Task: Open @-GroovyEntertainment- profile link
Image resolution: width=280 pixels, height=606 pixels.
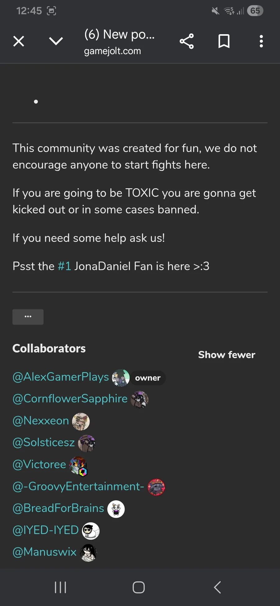Action: (78, 486)
